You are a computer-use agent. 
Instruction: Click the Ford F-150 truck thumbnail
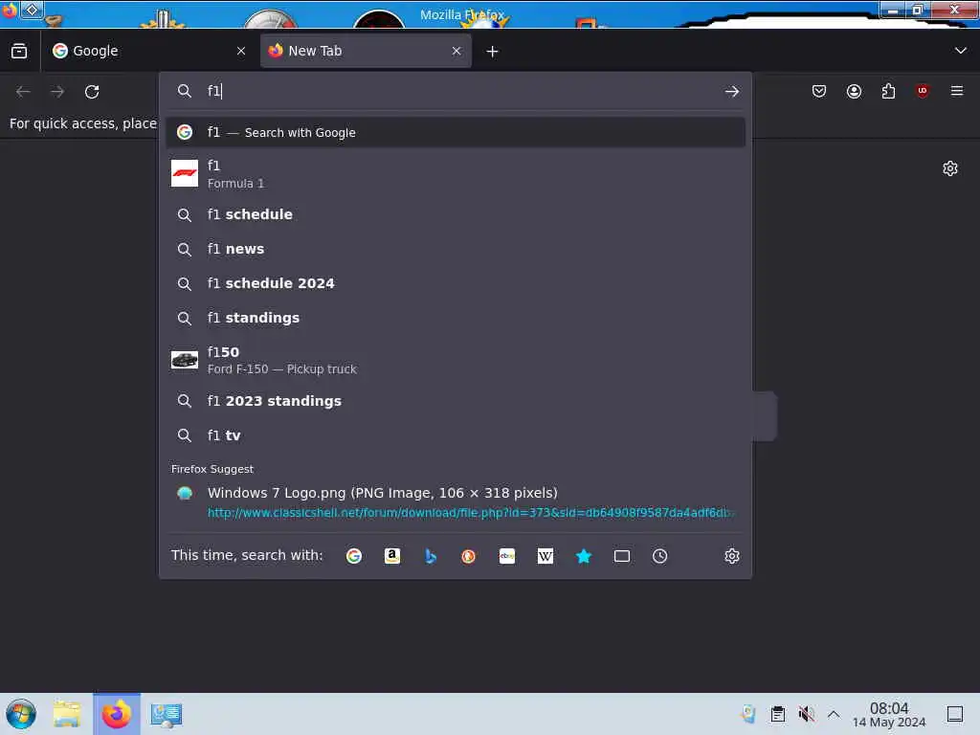click(x=185, y=360)
